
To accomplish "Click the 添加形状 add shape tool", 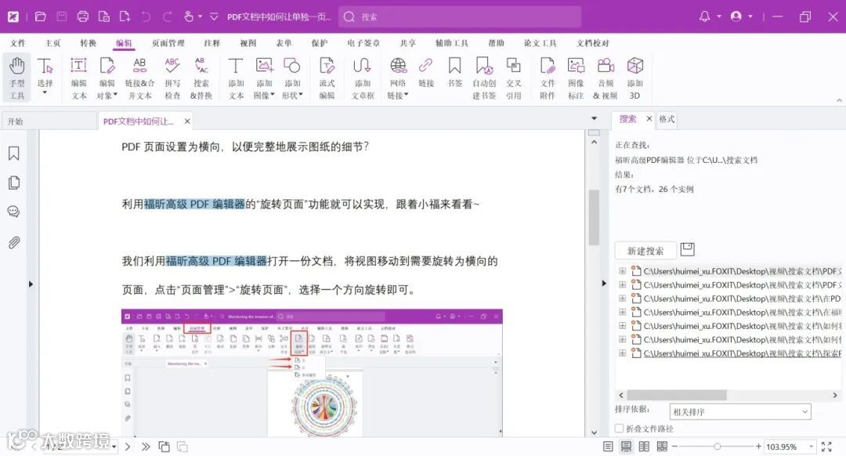I will tap(292, 78).
